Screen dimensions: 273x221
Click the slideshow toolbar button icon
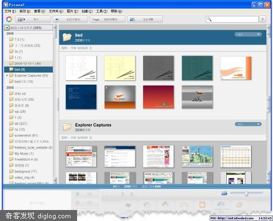point(57,19)
